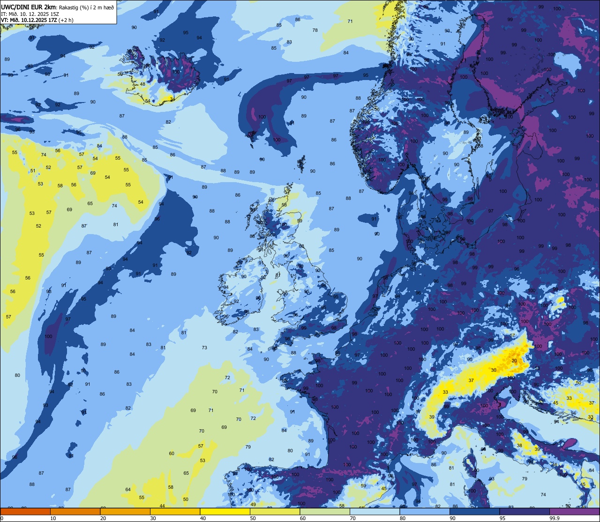Click the legend tick label 40

[203, 518]
